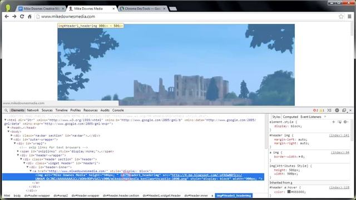Collapse the html root node
Viewport: 356px width, 200px height.
tap(6, 120)
